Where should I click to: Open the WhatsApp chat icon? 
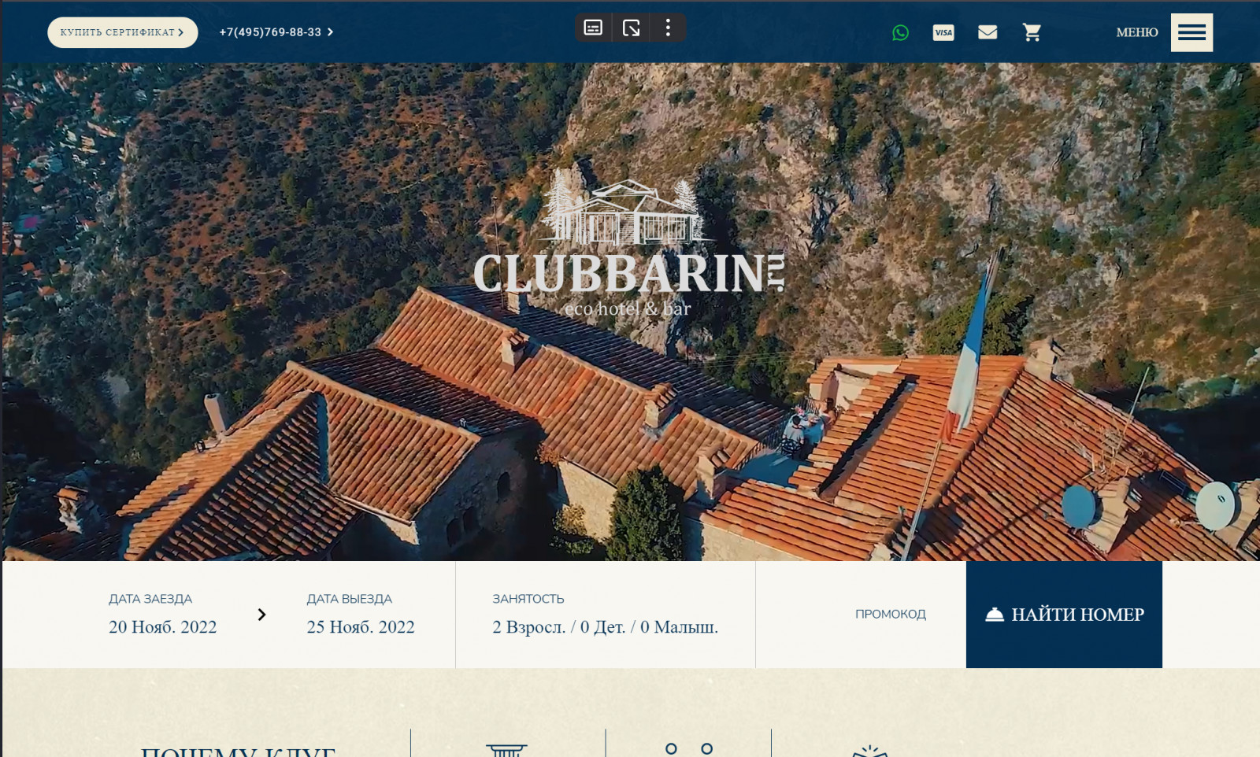900,32
